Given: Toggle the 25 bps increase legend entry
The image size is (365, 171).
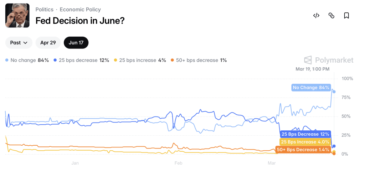Looking at the screenshot, I should click(140, 60).
